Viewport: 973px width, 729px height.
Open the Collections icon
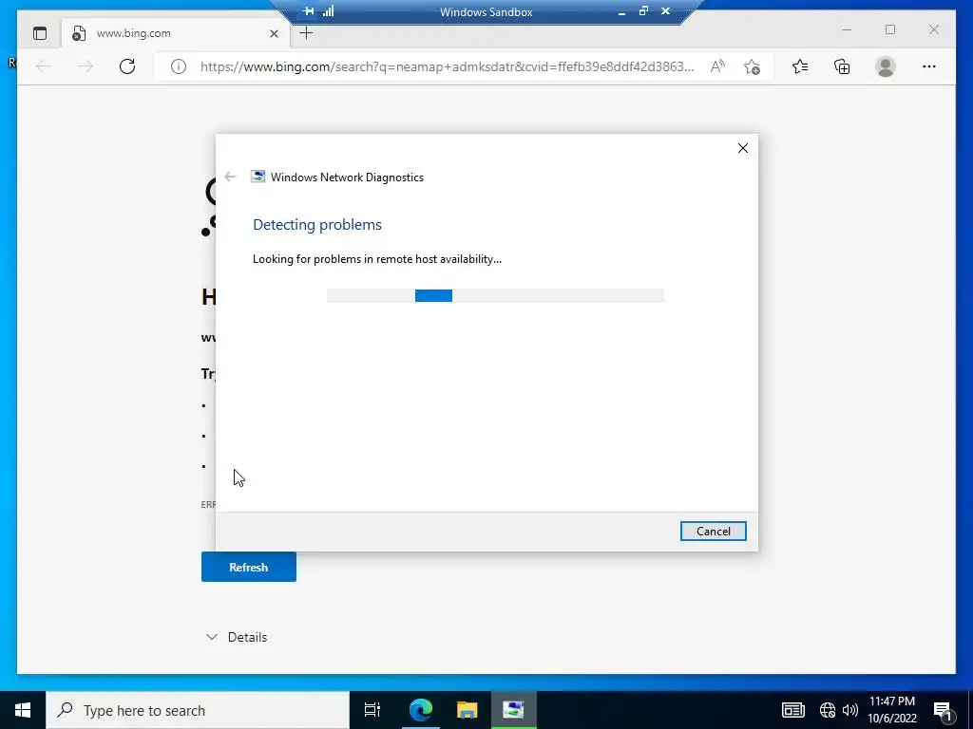(x=842, y=66)
